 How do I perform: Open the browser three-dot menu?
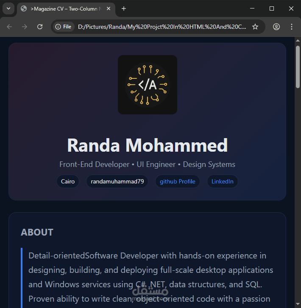coord(292,27)
